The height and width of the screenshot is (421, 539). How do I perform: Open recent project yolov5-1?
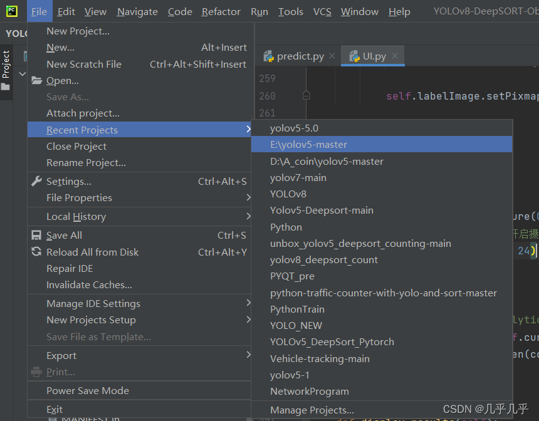(x=382, y=375)
